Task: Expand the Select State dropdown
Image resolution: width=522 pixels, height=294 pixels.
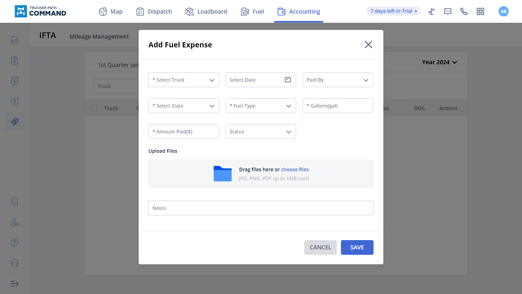Action: point(184,106)
